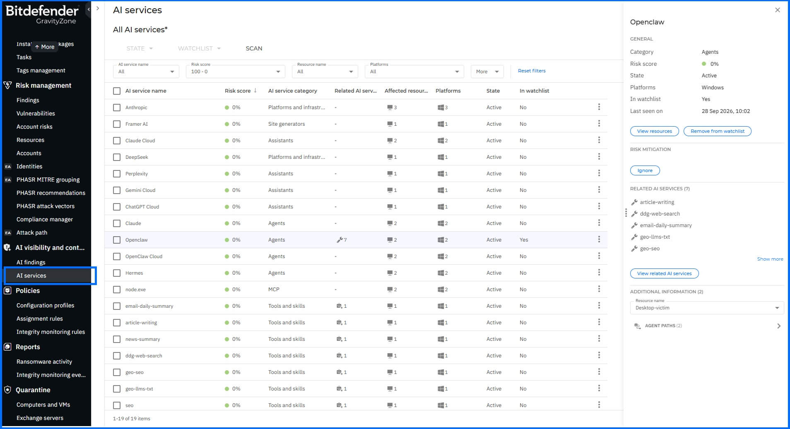The image size is (790, 429).
Task: Click the Risk management shield icon
Action: [x=7, y=85]
